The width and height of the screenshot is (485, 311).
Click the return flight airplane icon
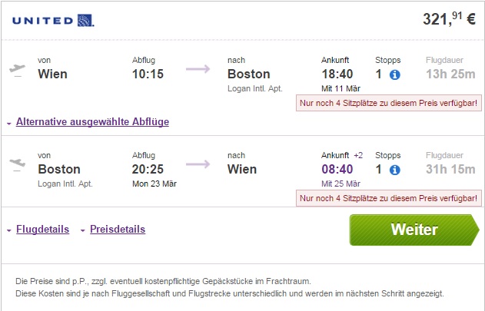[x=16, y=164]
